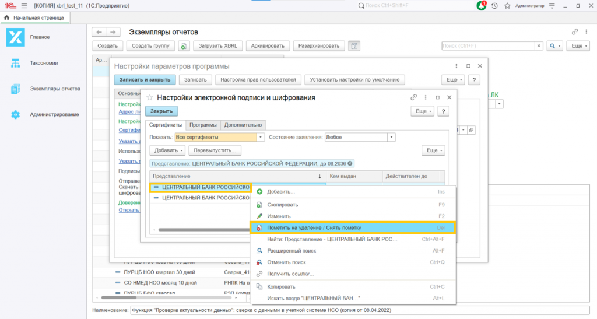
Task: Click the copy-create icon next to Создать группу
Action: point(184,46)
